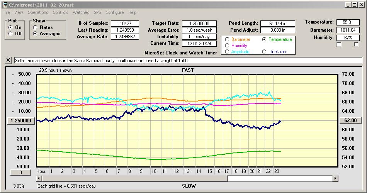Viewport: 367px width, 193px height.
Task: Click the Barometer reading field
Action: [348, 30]
